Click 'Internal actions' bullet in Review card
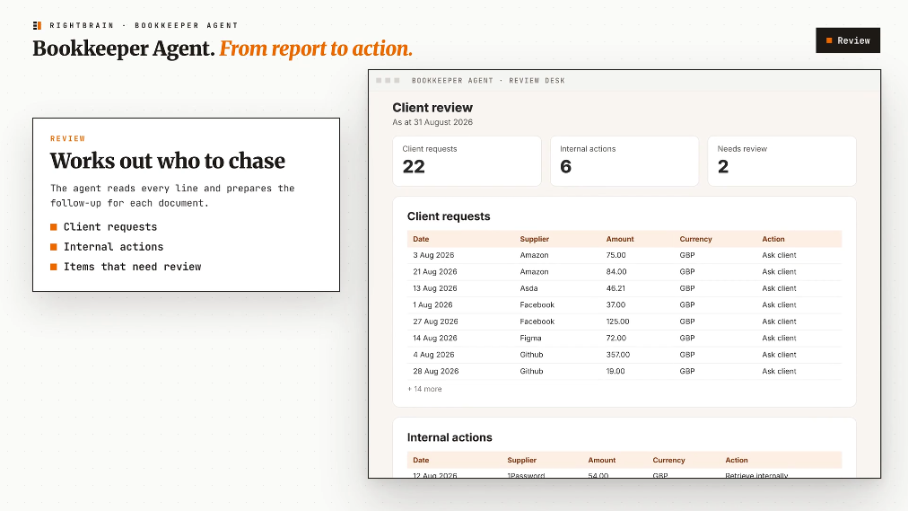This screenshot has width=908, height=511. point(113,247)
